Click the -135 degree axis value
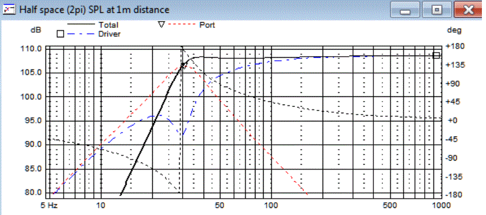Screen dimensions: 486x215 click(453, 177)
